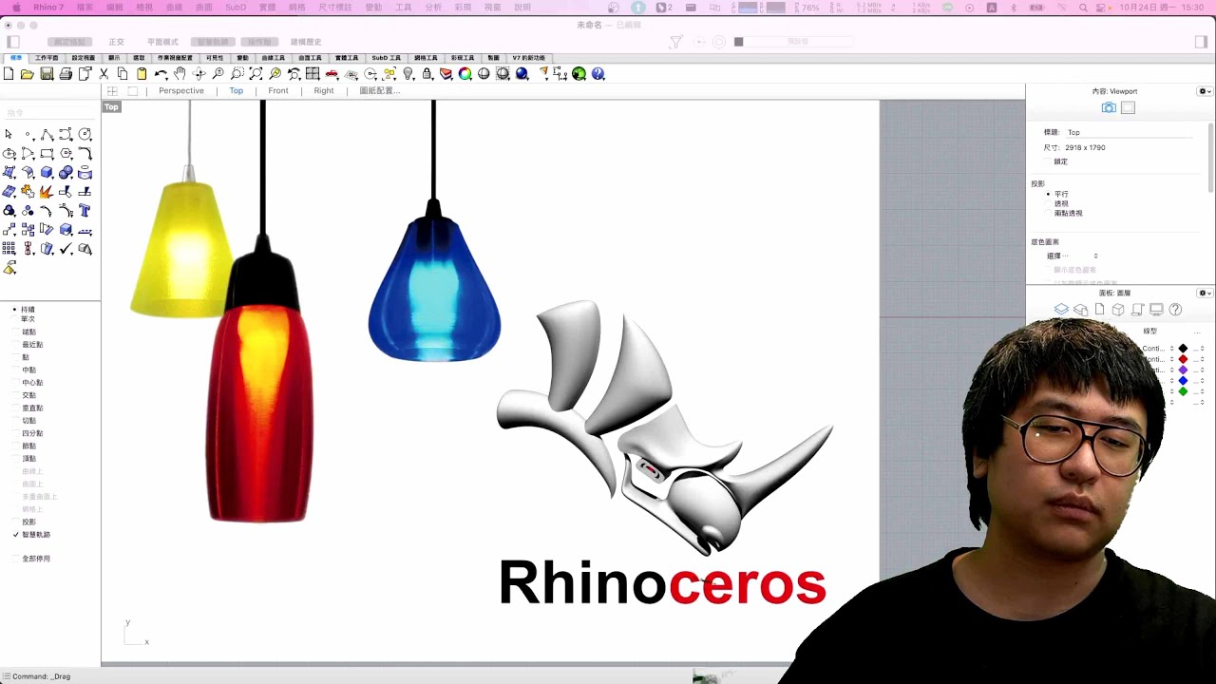This screenshot has width=1216, height=684.
Task: Enable the 全部停用 checkbox
Action: [16, 559]
